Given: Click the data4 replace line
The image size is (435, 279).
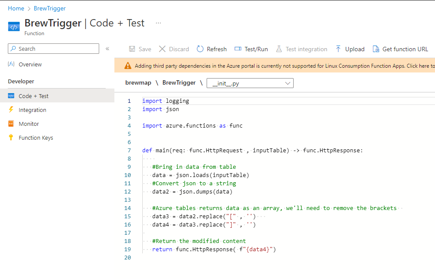Looking at the screenshot, I should click(x=204, y=224).
